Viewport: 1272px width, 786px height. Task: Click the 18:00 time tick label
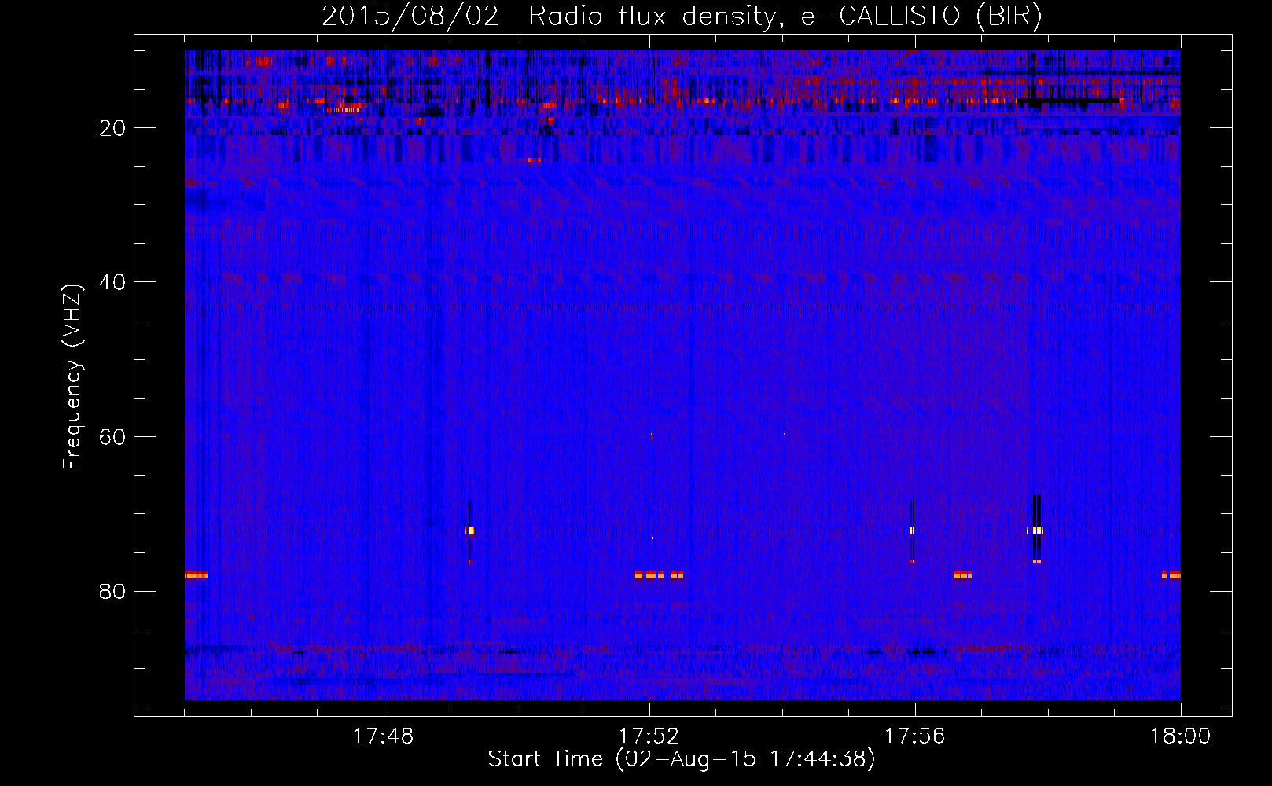pyautogui.click(x=1180, y=736)
